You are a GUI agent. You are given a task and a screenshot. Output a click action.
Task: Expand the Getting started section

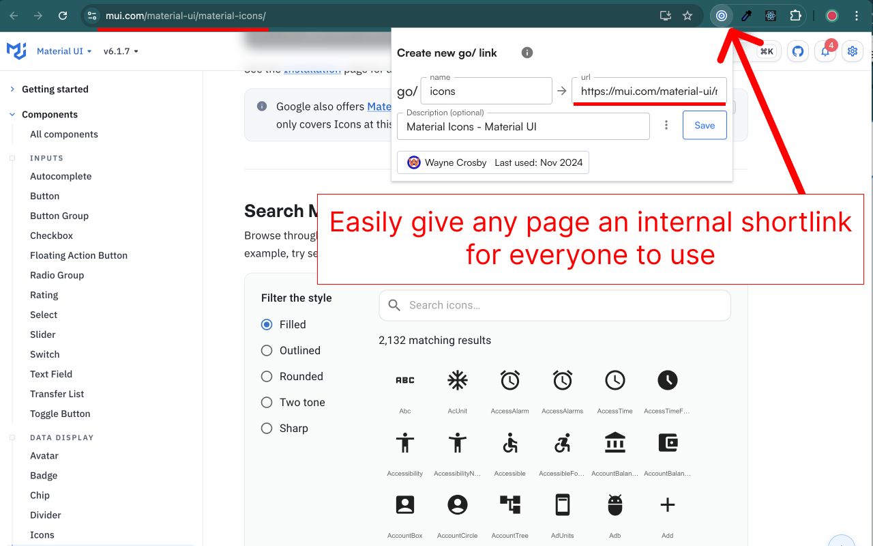click(55, 89)
